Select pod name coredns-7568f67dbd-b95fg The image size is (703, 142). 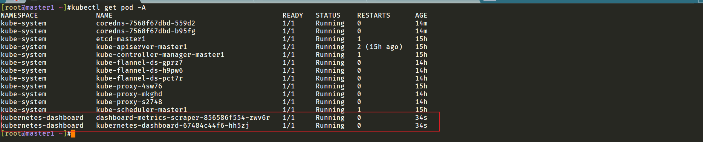coord(146,31)
